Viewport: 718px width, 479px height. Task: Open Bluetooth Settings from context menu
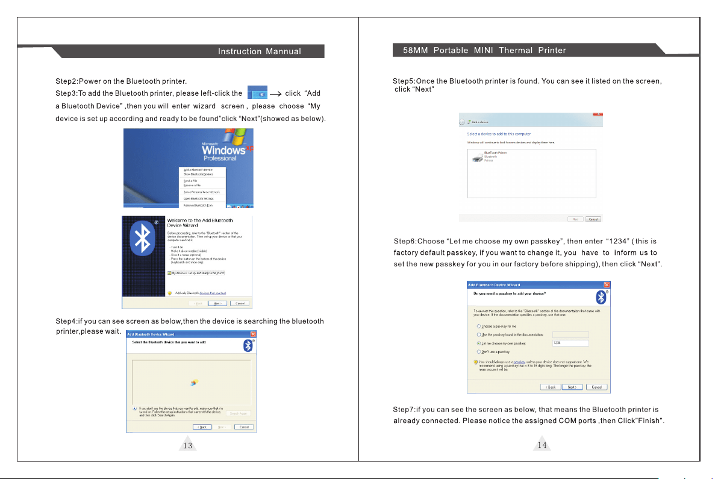pyautogui.click(x=198, y=199)
